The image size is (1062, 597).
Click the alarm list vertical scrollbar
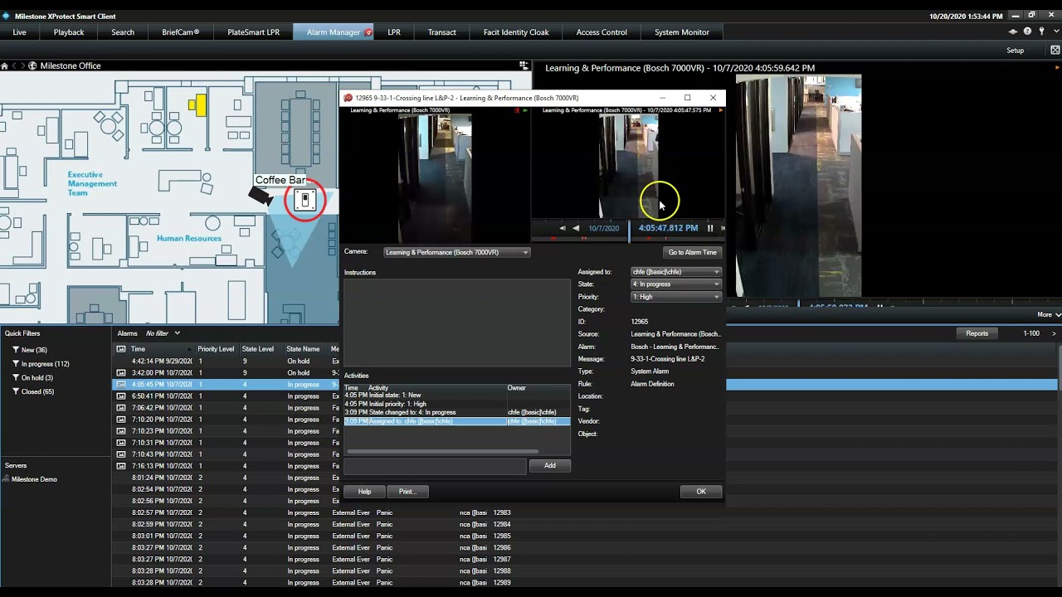[1060, 369]
